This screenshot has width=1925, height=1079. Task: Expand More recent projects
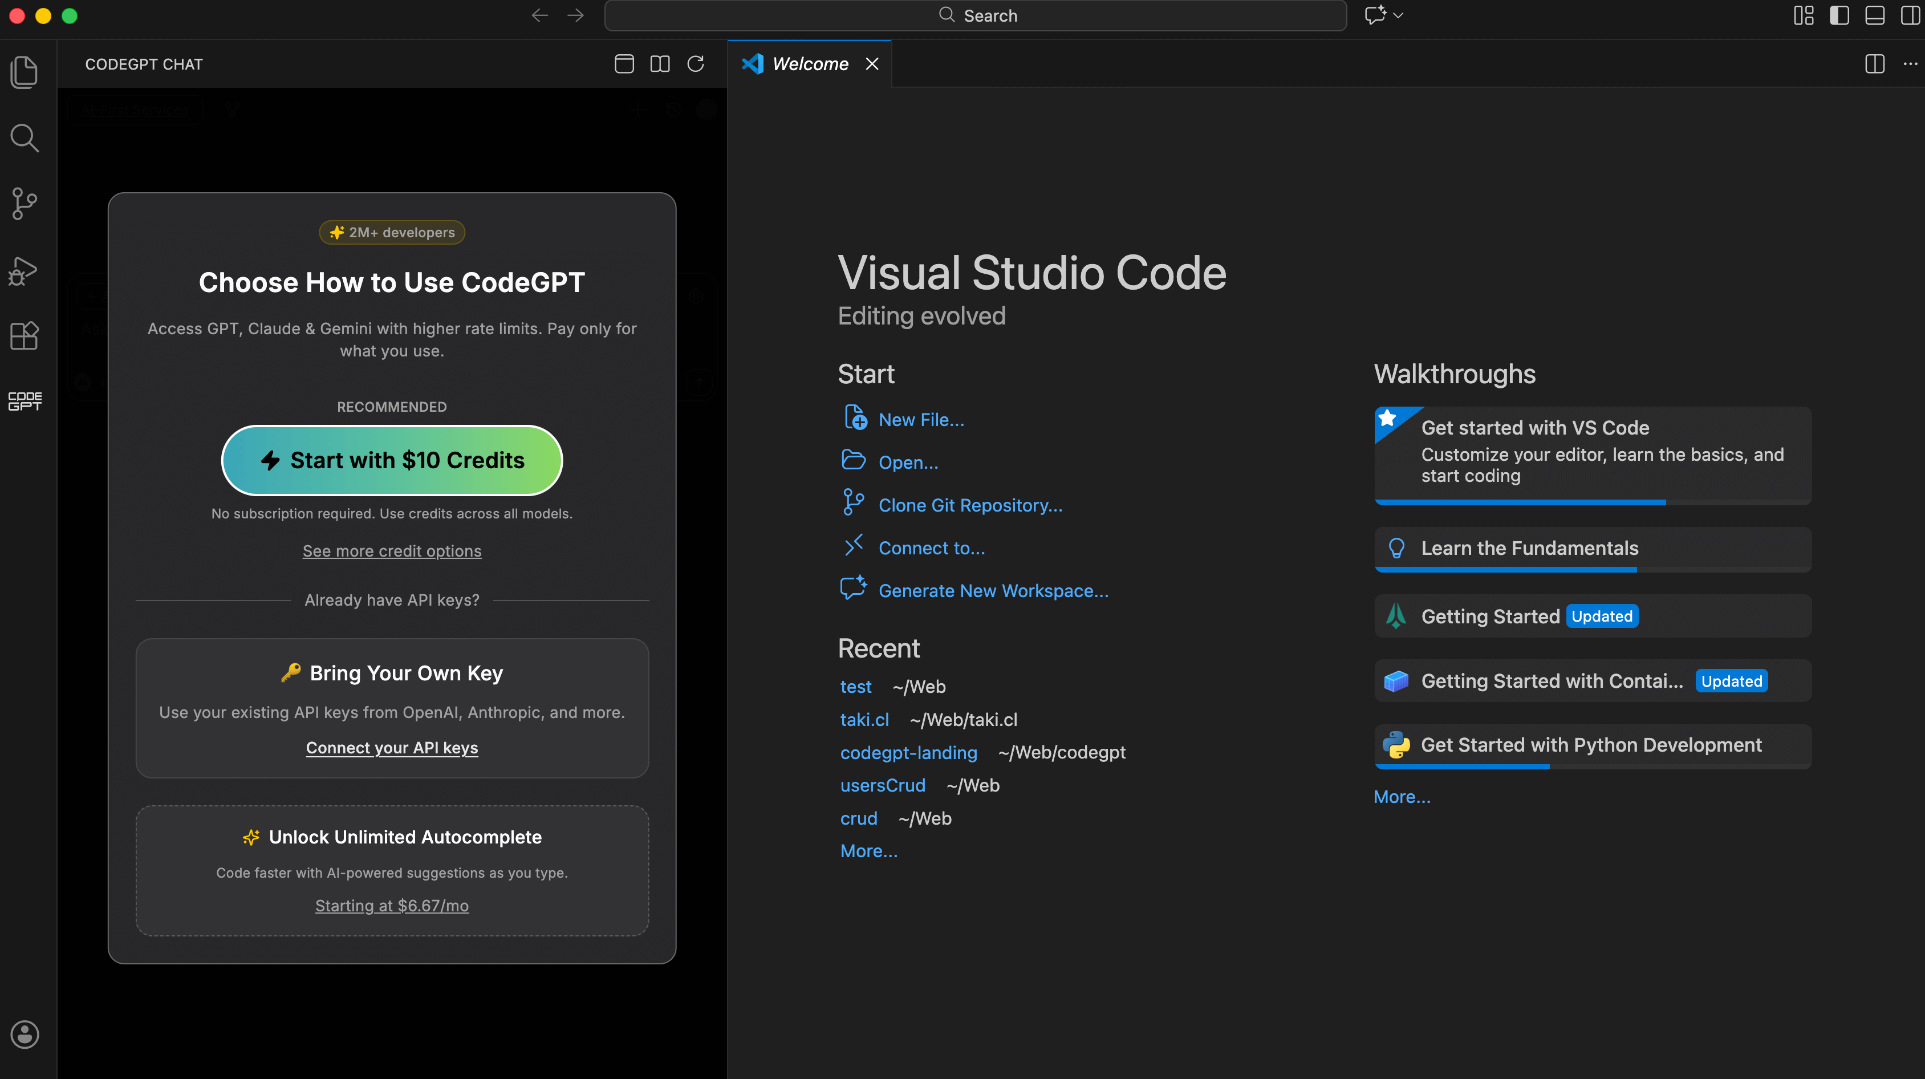(x=868, y=850)
